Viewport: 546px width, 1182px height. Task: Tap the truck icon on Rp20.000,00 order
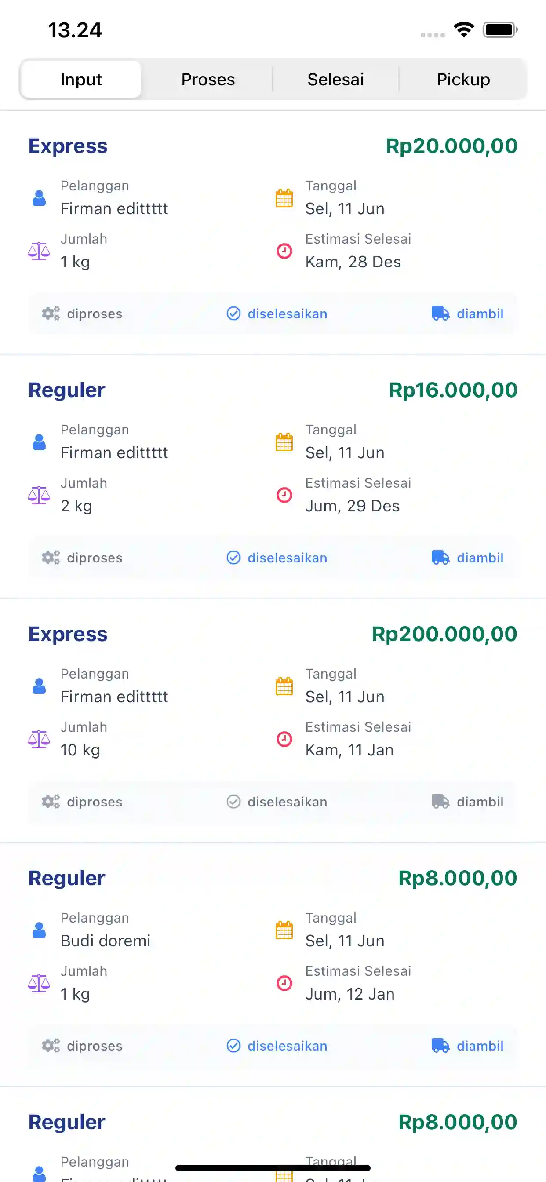pos(440,314)
